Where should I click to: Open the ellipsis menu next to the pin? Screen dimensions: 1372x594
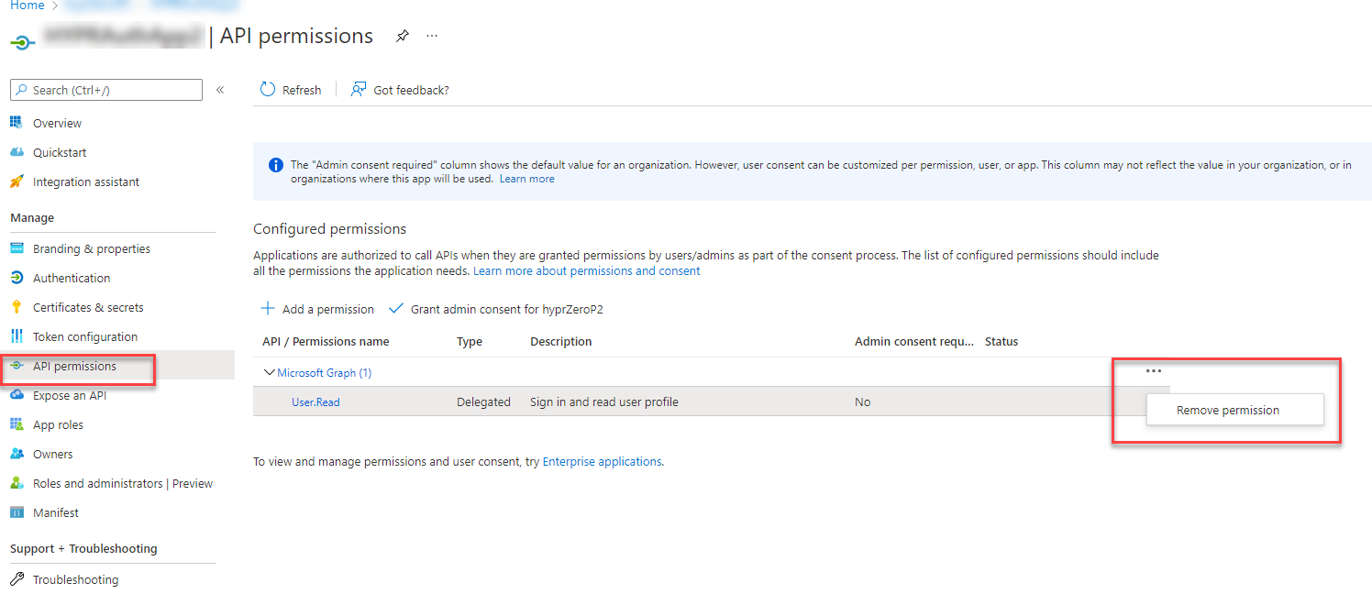pos(432,37)
